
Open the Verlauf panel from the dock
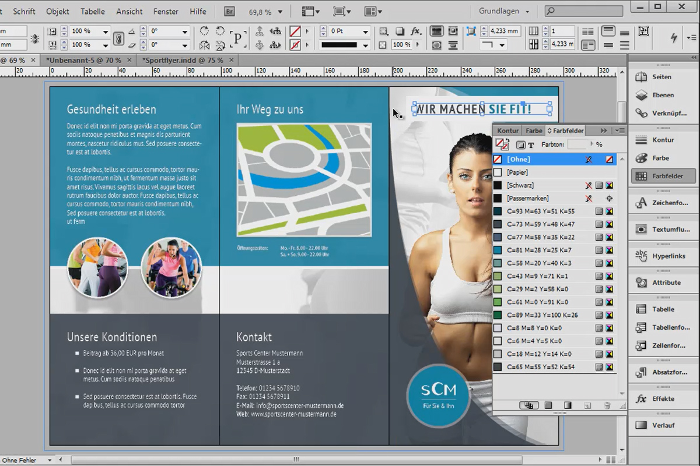coord(663,425)
